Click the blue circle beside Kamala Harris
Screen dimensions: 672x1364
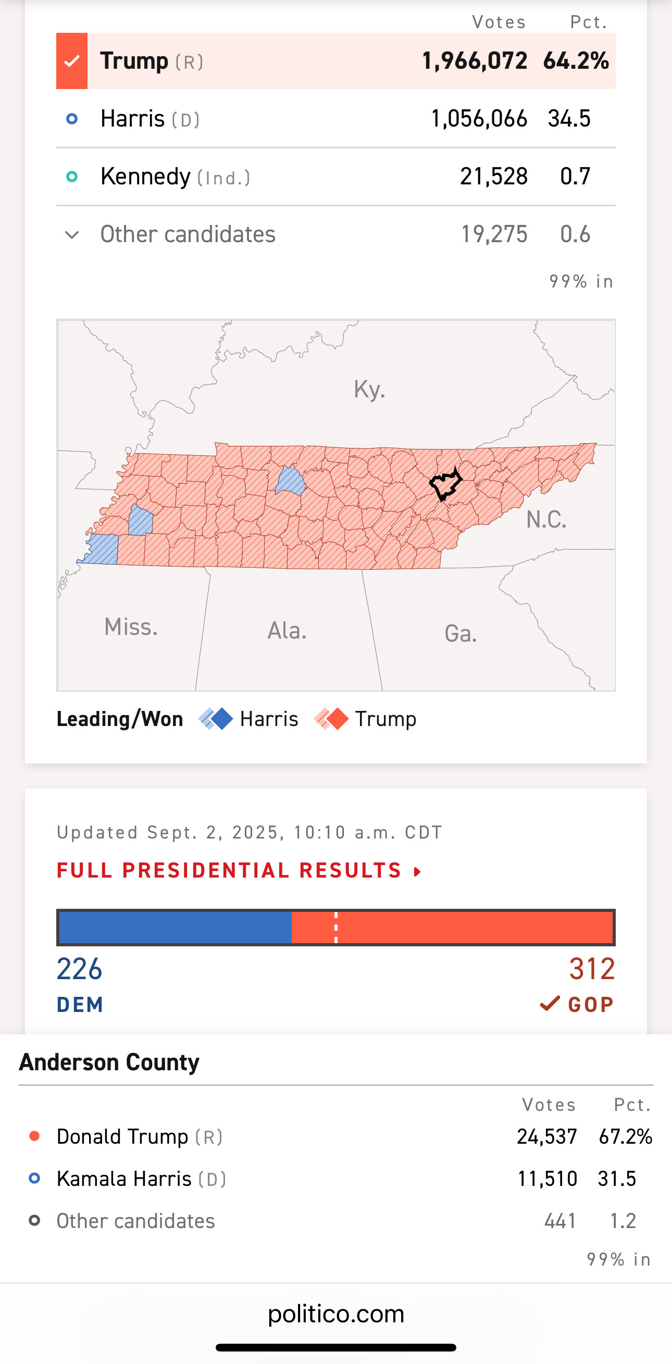[34, 1178]
